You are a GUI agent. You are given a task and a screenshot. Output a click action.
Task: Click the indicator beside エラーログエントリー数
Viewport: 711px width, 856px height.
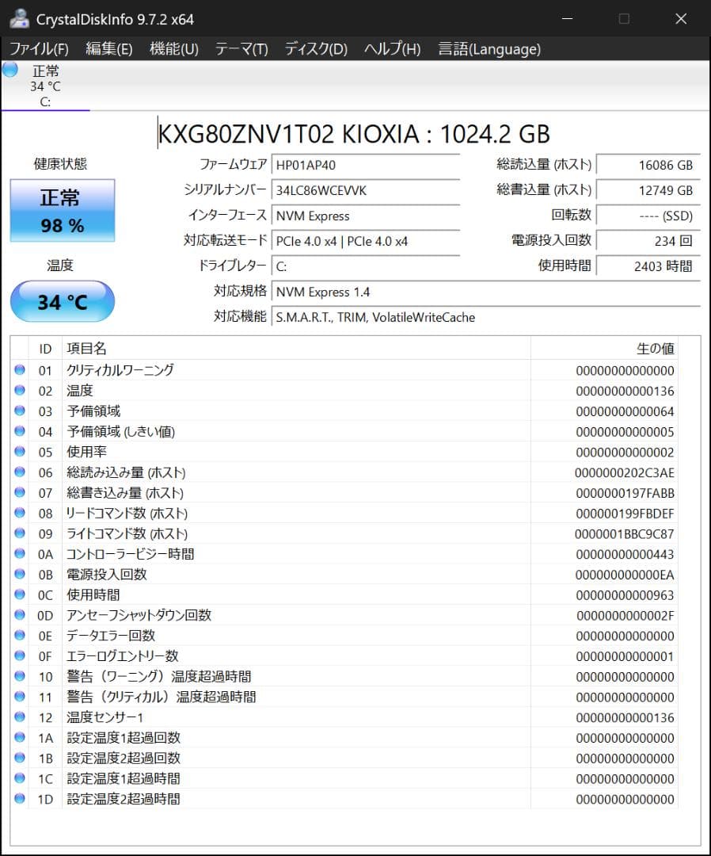coord(20,656)
